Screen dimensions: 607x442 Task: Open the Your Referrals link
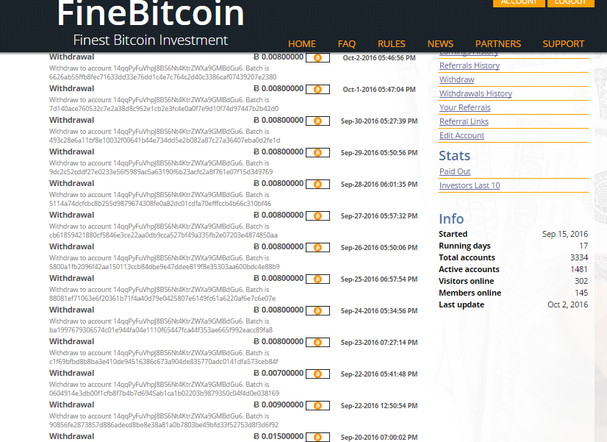(x=465, y=107)
